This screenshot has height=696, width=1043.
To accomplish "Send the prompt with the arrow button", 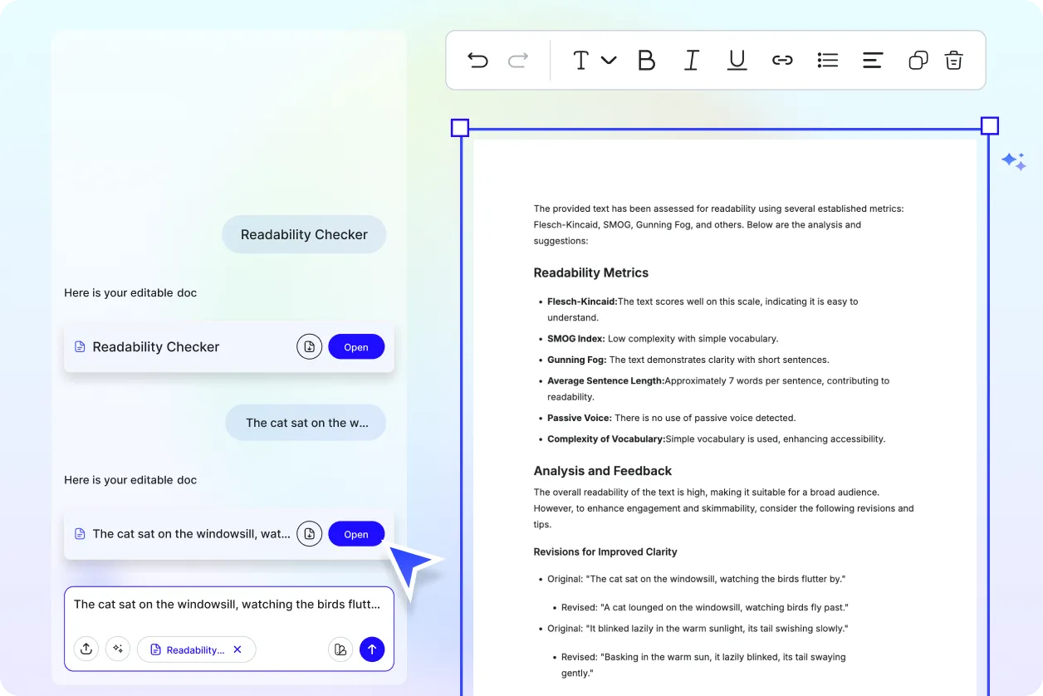I will [372, 649].
